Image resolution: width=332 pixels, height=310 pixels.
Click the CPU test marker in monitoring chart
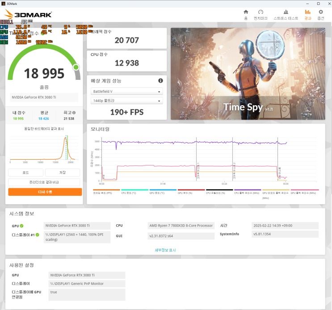pos(278,160)
